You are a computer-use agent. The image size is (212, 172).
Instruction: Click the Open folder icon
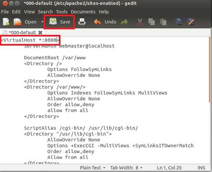17,22
